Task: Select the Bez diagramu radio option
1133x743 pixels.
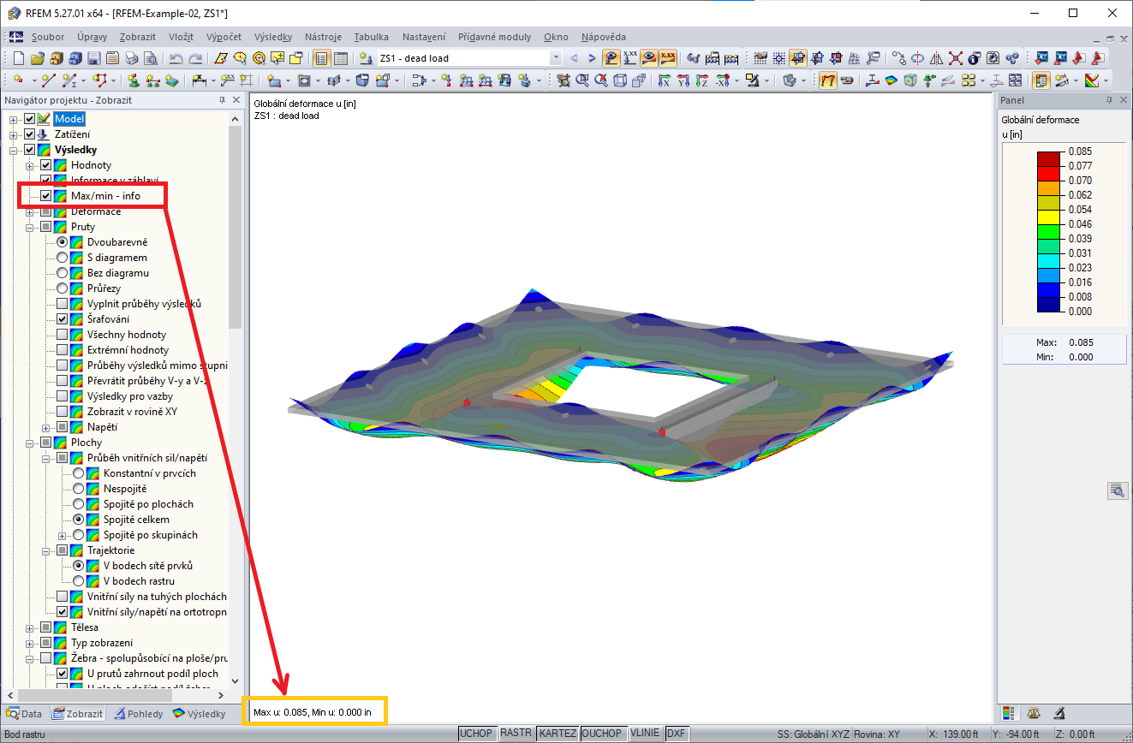Action: [63, 273]
